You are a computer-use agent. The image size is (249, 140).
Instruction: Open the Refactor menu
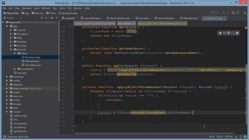pos(46,8)
